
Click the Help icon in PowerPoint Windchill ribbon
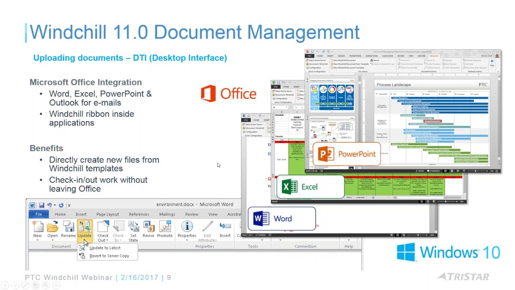pyautogui.click(x=492, y=61)
